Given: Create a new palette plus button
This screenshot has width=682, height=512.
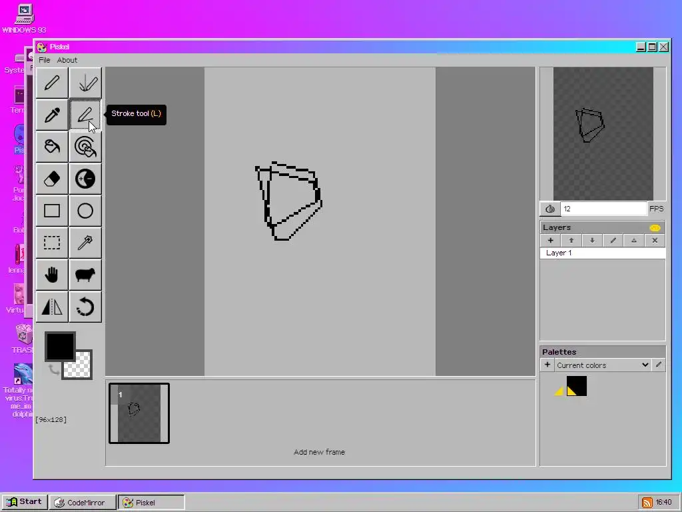Looking at the screenshot, I should (x=547, y=365).
